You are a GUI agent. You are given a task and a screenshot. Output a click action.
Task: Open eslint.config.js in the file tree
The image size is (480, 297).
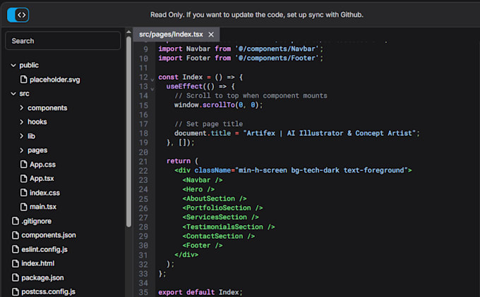click(44, 249)
